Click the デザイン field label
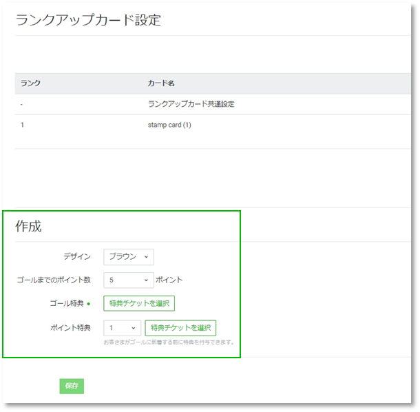Viewport: 420px width, 412px height. [x=77, y=257]
